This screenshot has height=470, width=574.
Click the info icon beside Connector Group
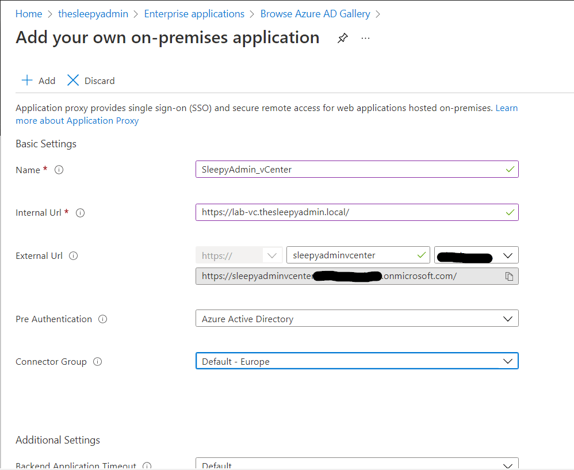(x=98, y=362)
